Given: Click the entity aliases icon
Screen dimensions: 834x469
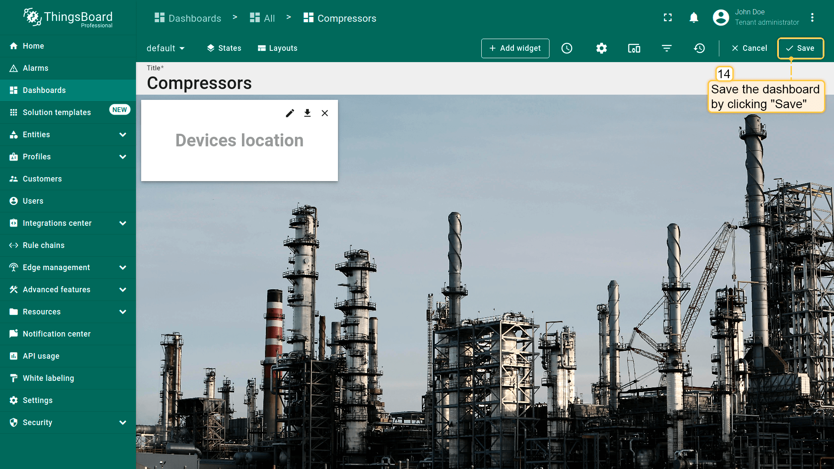Looking at the screenshot, I should pos(634,48).
